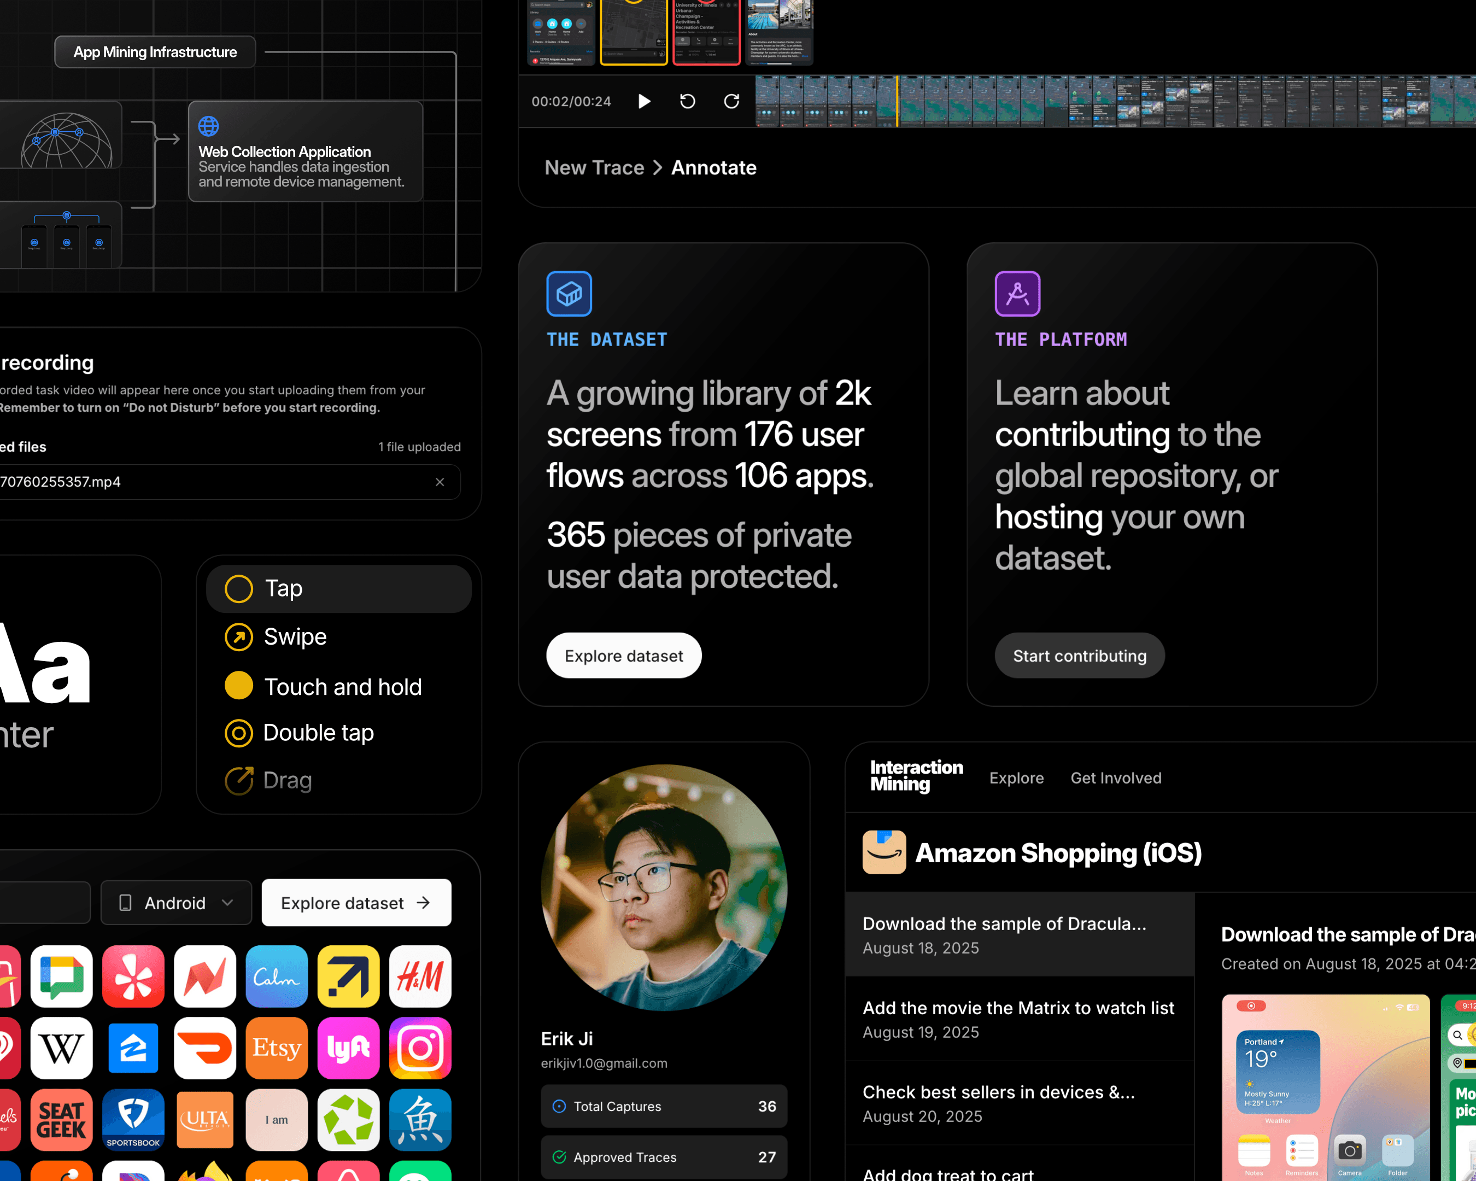Viewport: 1476px width, 1181px height.
Task: Open the Etsy app icon
Action: pyautogui.click(x=277, y=1048)
